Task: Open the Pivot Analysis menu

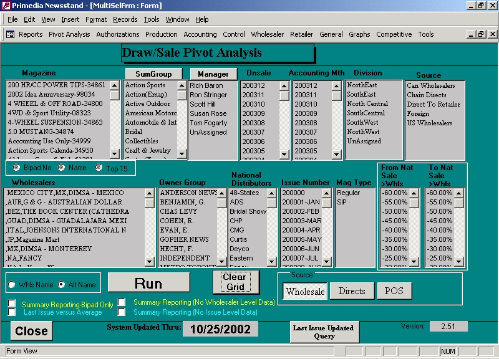Action: (69, 34)
